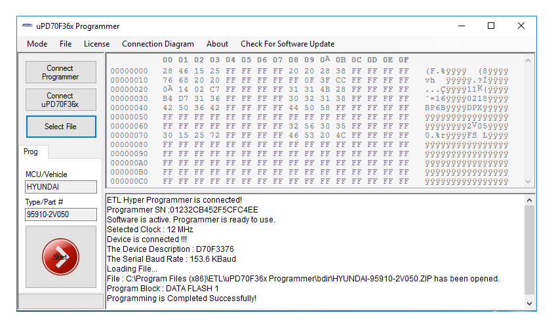
Task: Click hex row address 00000080
Action: [x=129, y=144]
